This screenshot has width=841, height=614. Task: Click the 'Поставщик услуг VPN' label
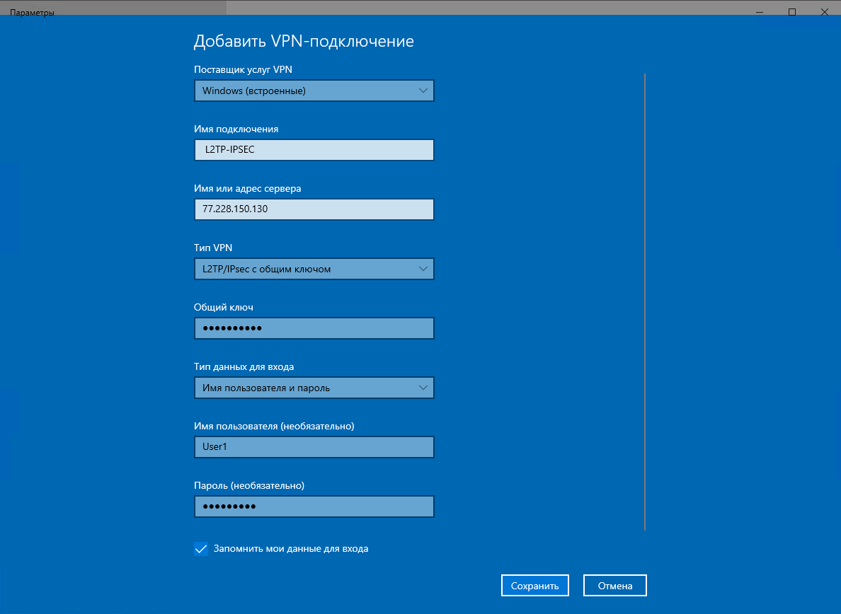(x=243, y=69)
